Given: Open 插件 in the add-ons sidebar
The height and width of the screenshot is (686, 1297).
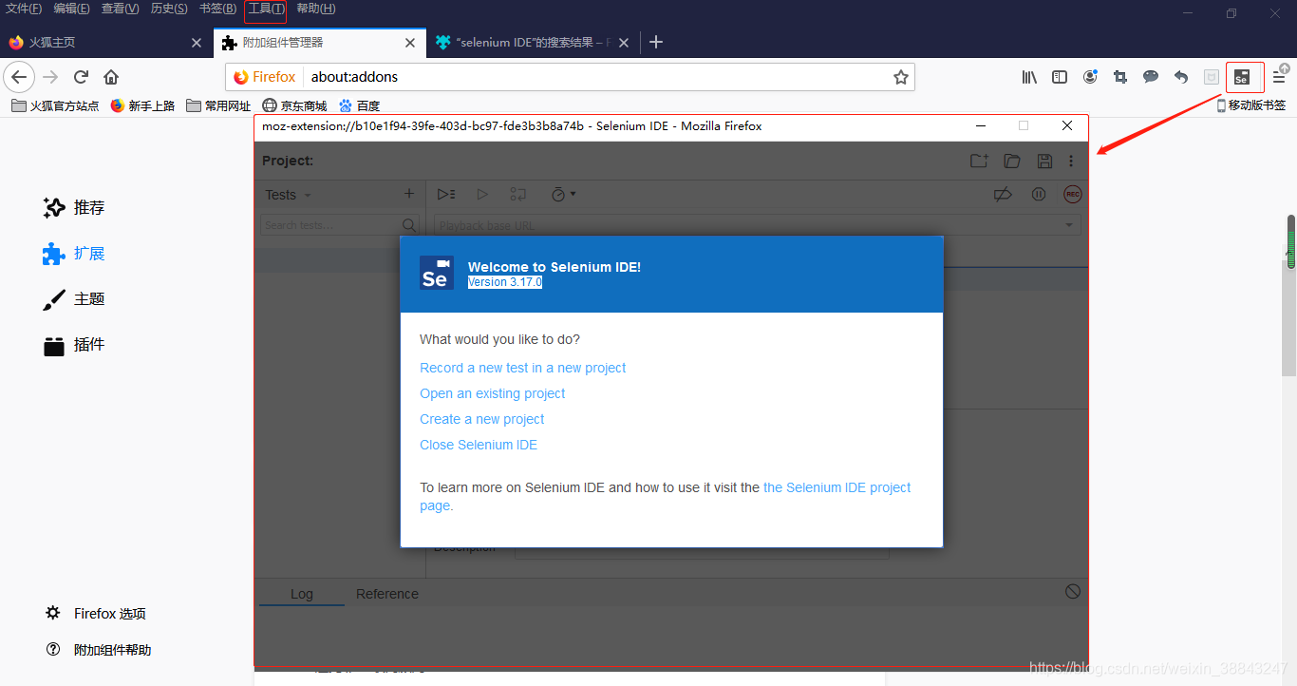Looking at the screenshot, I should coord(74,345).
